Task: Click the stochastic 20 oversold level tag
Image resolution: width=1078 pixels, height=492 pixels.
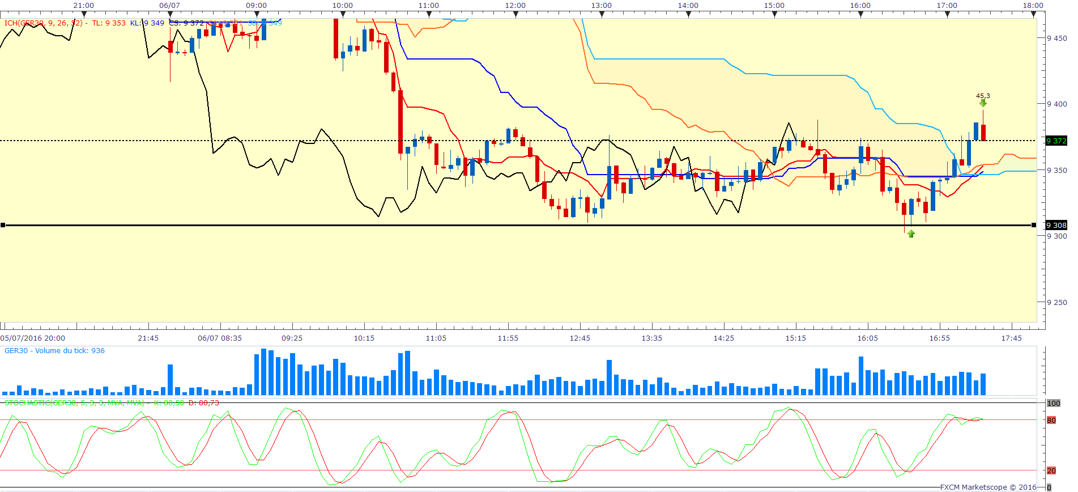Action: point(1051,470)
